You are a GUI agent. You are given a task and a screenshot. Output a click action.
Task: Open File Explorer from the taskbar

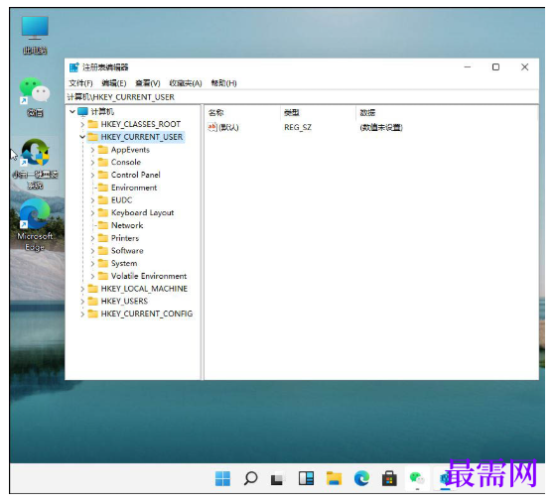pyautogui.click(x=334, y=478)
